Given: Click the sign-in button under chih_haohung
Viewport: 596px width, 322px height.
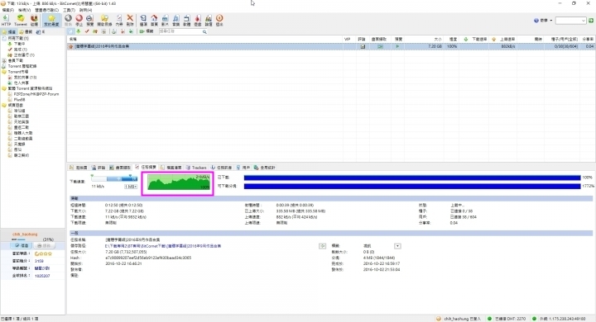Looking at the screenshot, I should (x=22, y=246).
